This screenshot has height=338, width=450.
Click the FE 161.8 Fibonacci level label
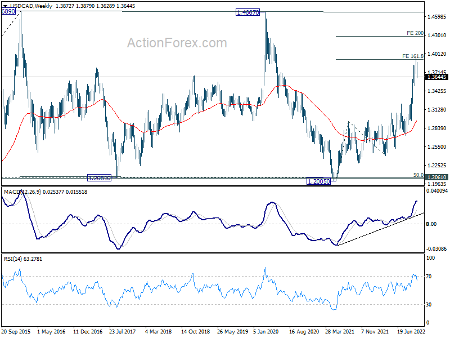pyautogui.click(x=413, y=56)
